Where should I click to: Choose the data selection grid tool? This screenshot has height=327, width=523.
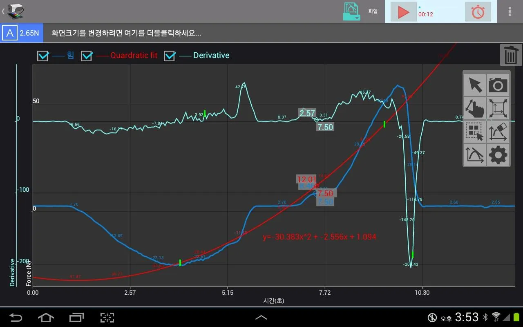click(x=474, y=132)
